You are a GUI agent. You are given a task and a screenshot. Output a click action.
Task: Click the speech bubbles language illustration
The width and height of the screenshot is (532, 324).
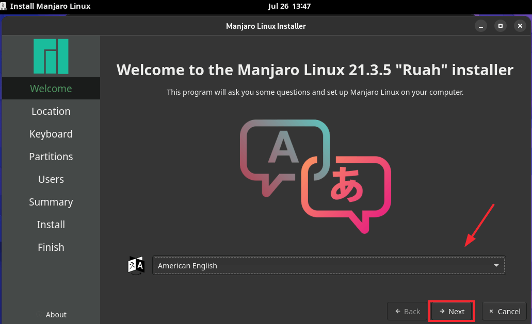click(x=315, y=176)
